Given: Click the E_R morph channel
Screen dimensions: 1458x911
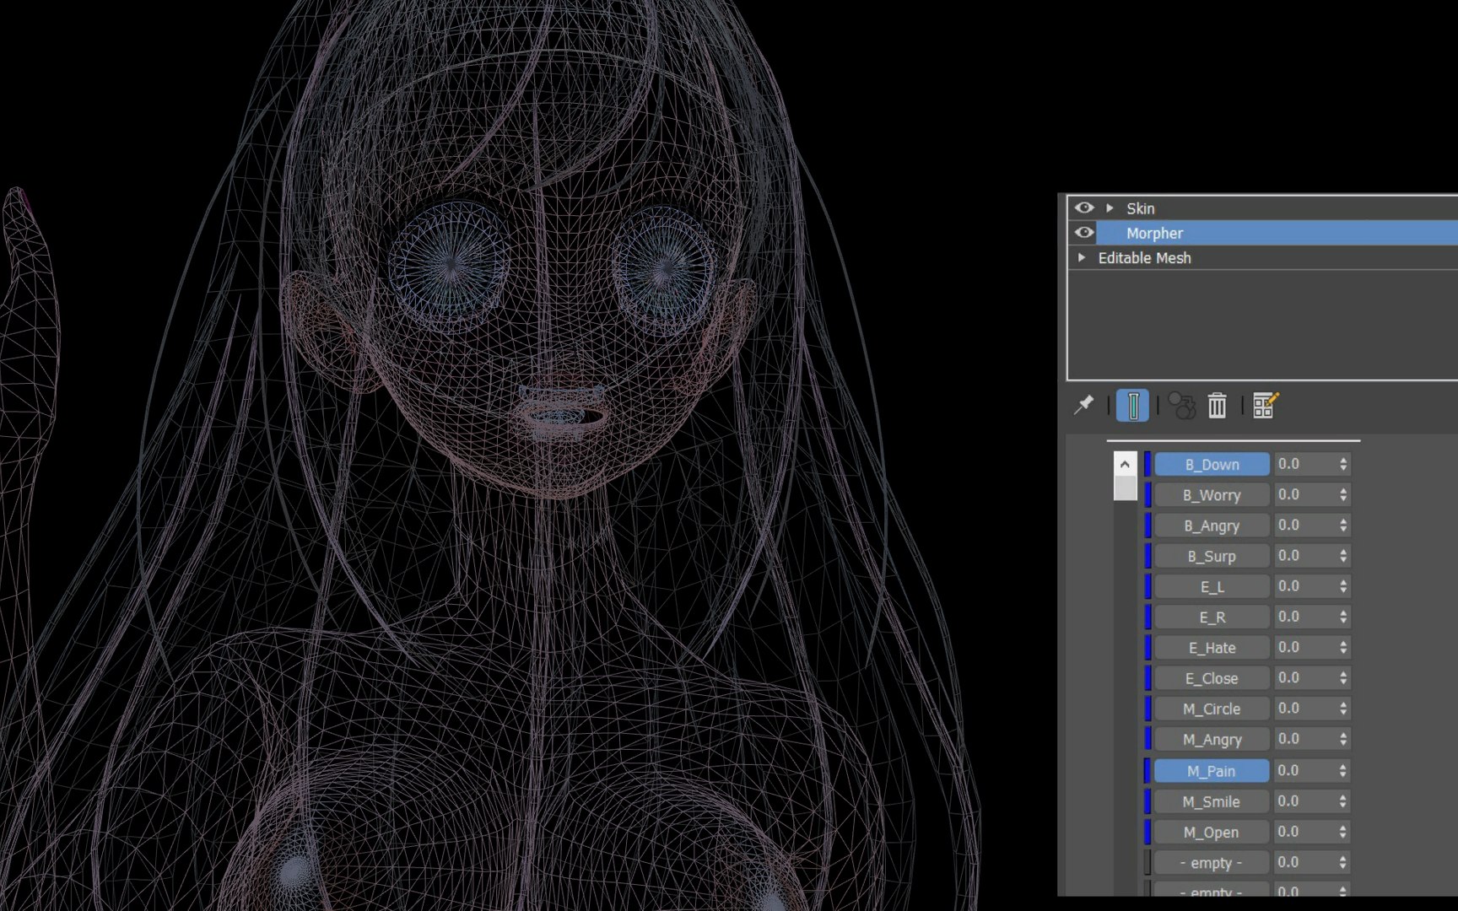Looking at the screenshot, I should [x=1212, y=617].
